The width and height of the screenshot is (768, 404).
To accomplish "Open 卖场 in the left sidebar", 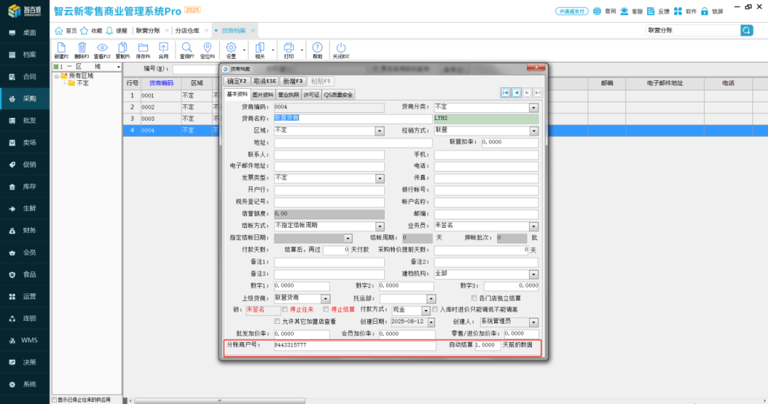I will coord(24,142).
